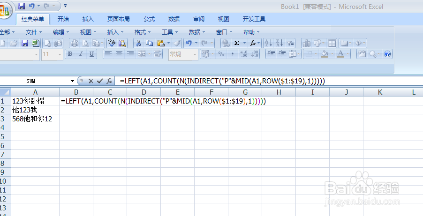Image resolution: width=423 pixels, height=216 pixels.
Task: Switch to the 开发工具 ribbon tab
Action: [x=254, y=19]
